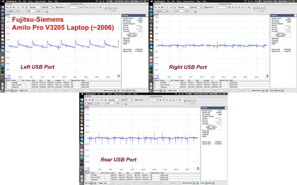
Task: Click red Stop capture button, Rear USB window
Action: click(x=95, y=183)
